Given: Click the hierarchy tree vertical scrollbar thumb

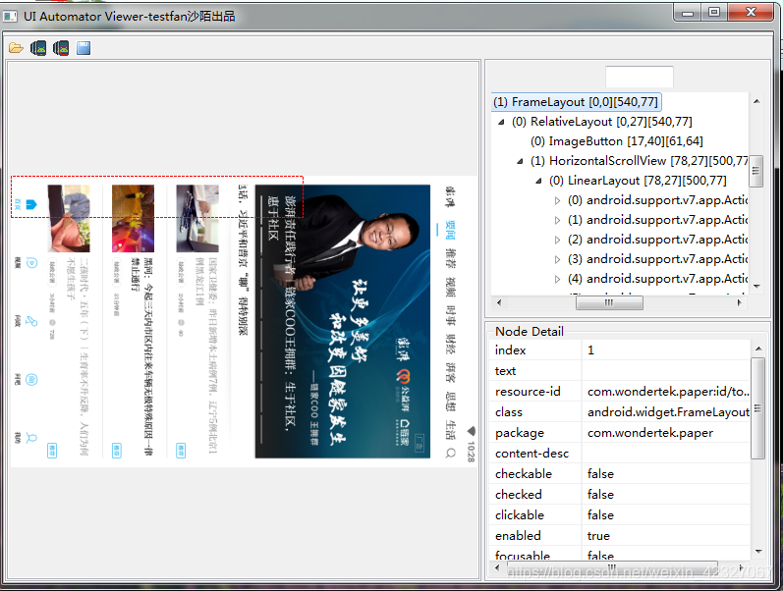Looking at the screenshot, I should pos(756,171).
